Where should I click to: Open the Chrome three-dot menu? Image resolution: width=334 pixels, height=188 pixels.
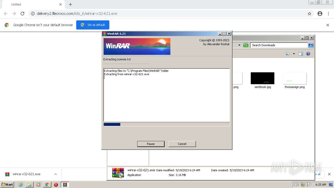[329, 14]
